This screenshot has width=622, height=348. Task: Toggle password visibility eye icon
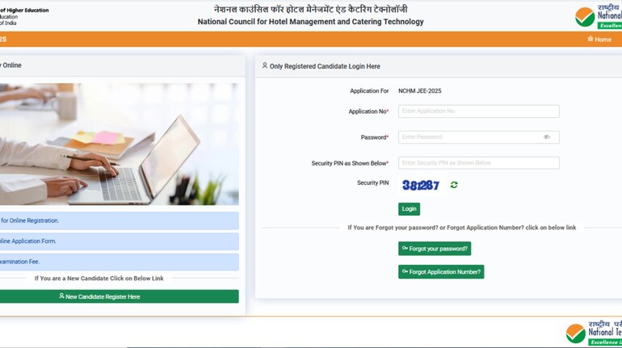[x=547, y=137]
